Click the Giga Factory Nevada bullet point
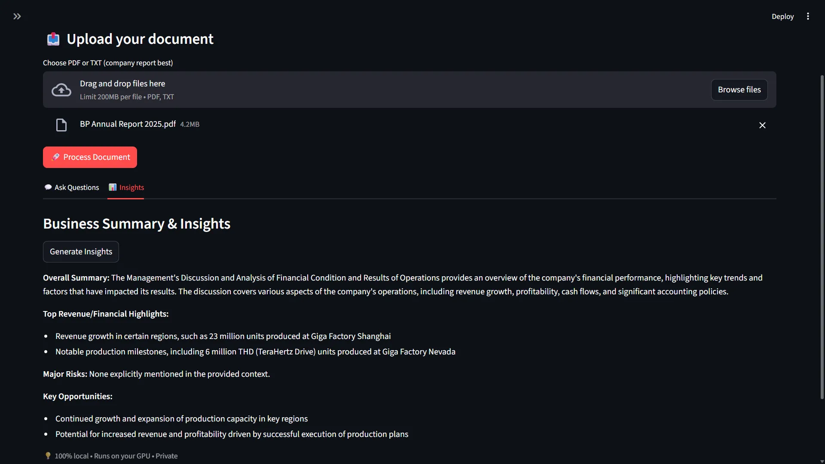 click(x=255, y=351)
